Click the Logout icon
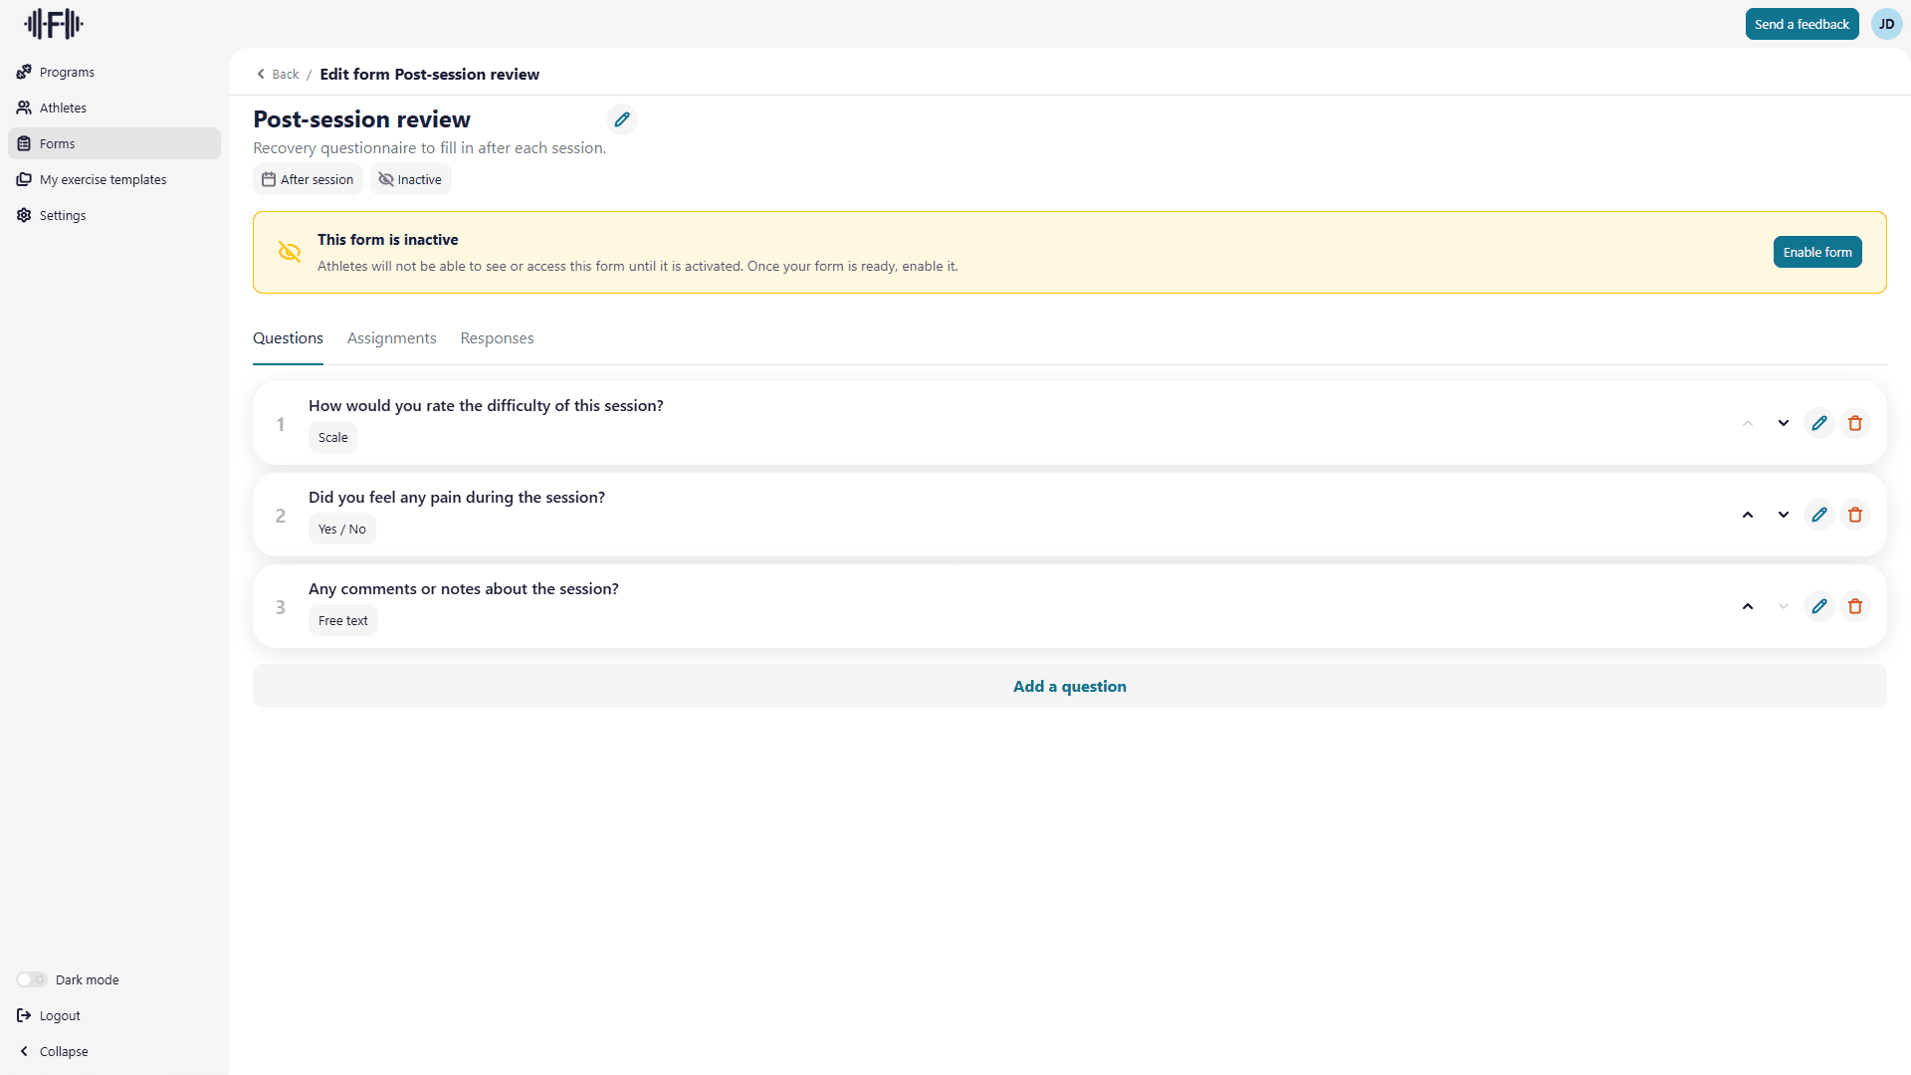 (24, 1015)
